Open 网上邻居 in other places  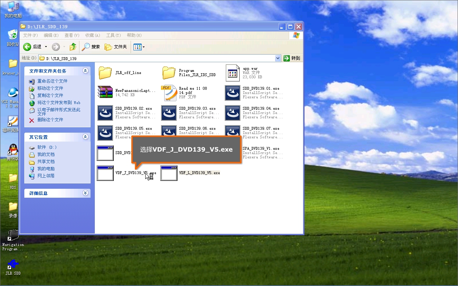pos(46,176)
